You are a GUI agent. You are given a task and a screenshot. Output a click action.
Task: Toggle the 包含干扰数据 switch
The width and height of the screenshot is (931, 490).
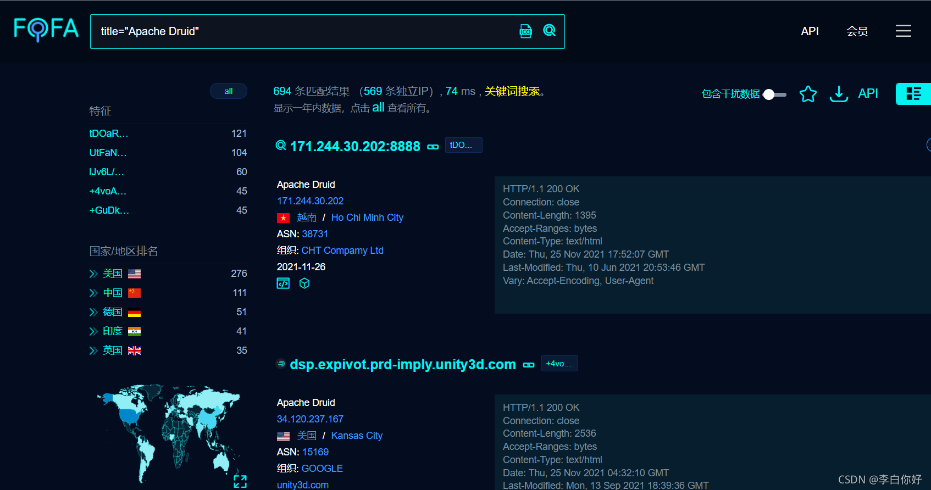tap(775, 94)
